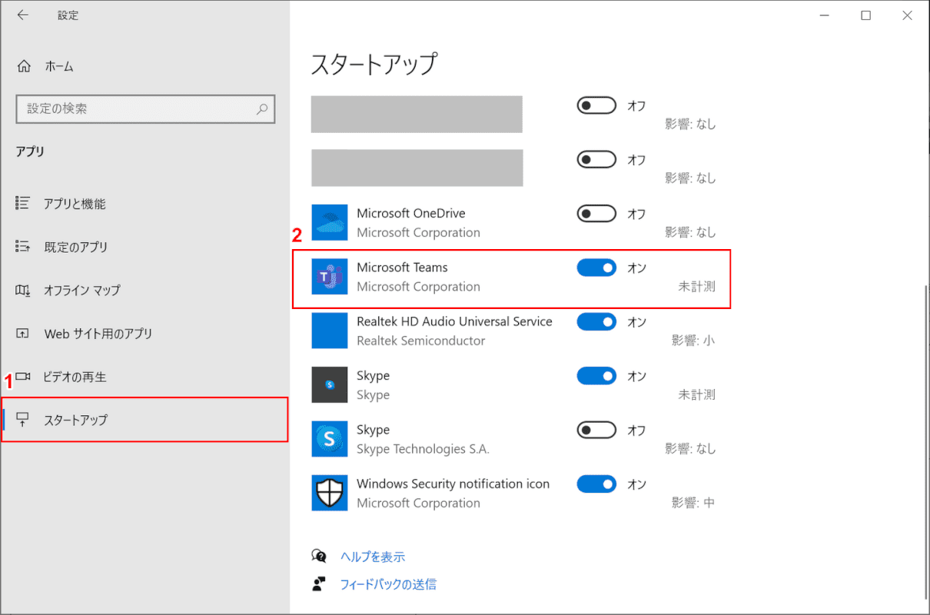Disable Realtek HD Audio Universal Service startup

596,321
